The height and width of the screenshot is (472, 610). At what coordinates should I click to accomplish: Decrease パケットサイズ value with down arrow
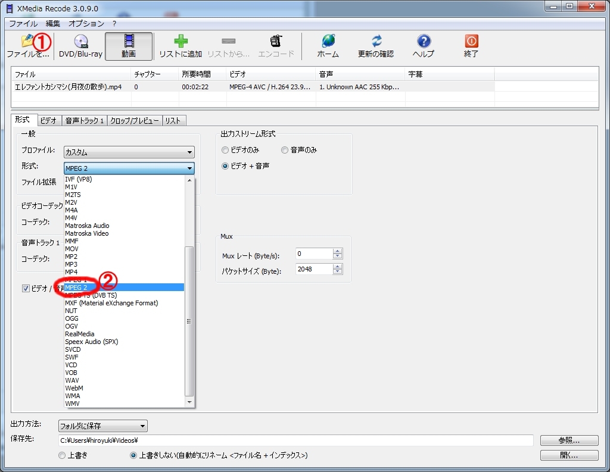pyautogui.click(x=338, y=272)
